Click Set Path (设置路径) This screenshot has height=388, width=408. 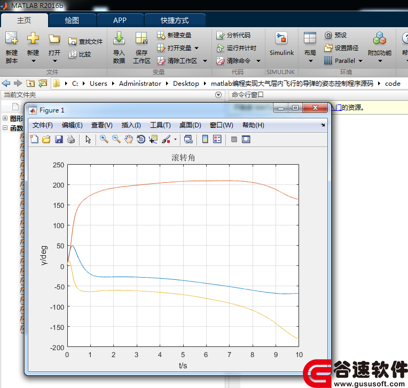point(341,48)
